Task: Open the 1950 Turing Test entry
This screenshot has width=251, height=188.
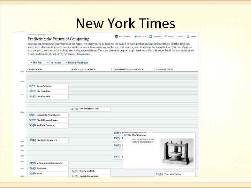Action: [x=90, y=171]
